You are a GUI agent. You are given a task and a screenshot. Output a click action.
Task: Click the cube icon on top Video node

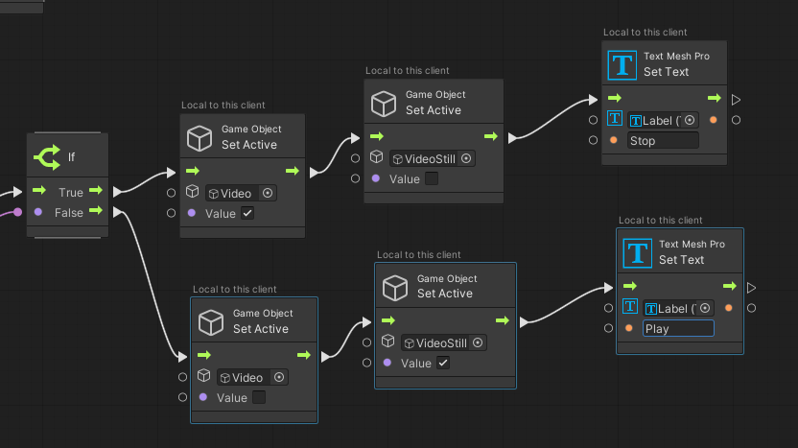(199, 138)
